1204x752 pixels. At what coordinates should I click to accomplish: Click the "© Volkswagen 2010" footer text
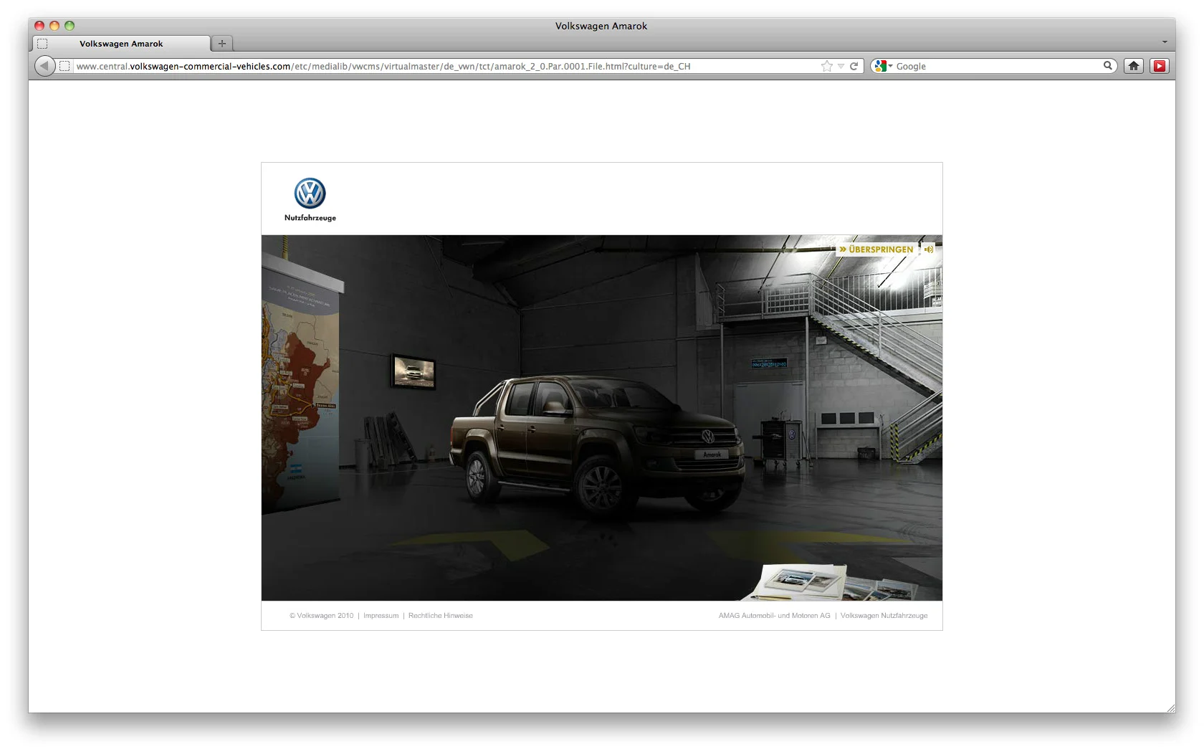(x=322, y=616)
